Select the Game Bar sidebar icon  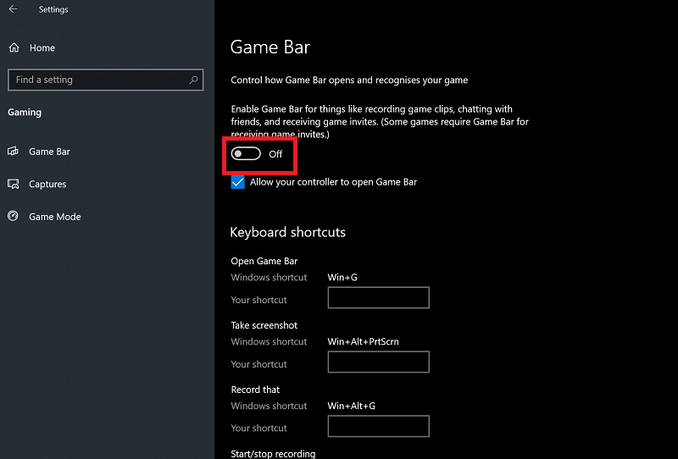13,152
